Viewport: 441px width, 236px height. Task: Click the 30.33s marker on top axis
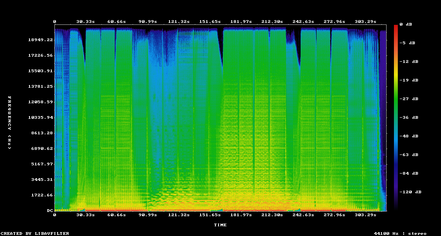point(85,22)
